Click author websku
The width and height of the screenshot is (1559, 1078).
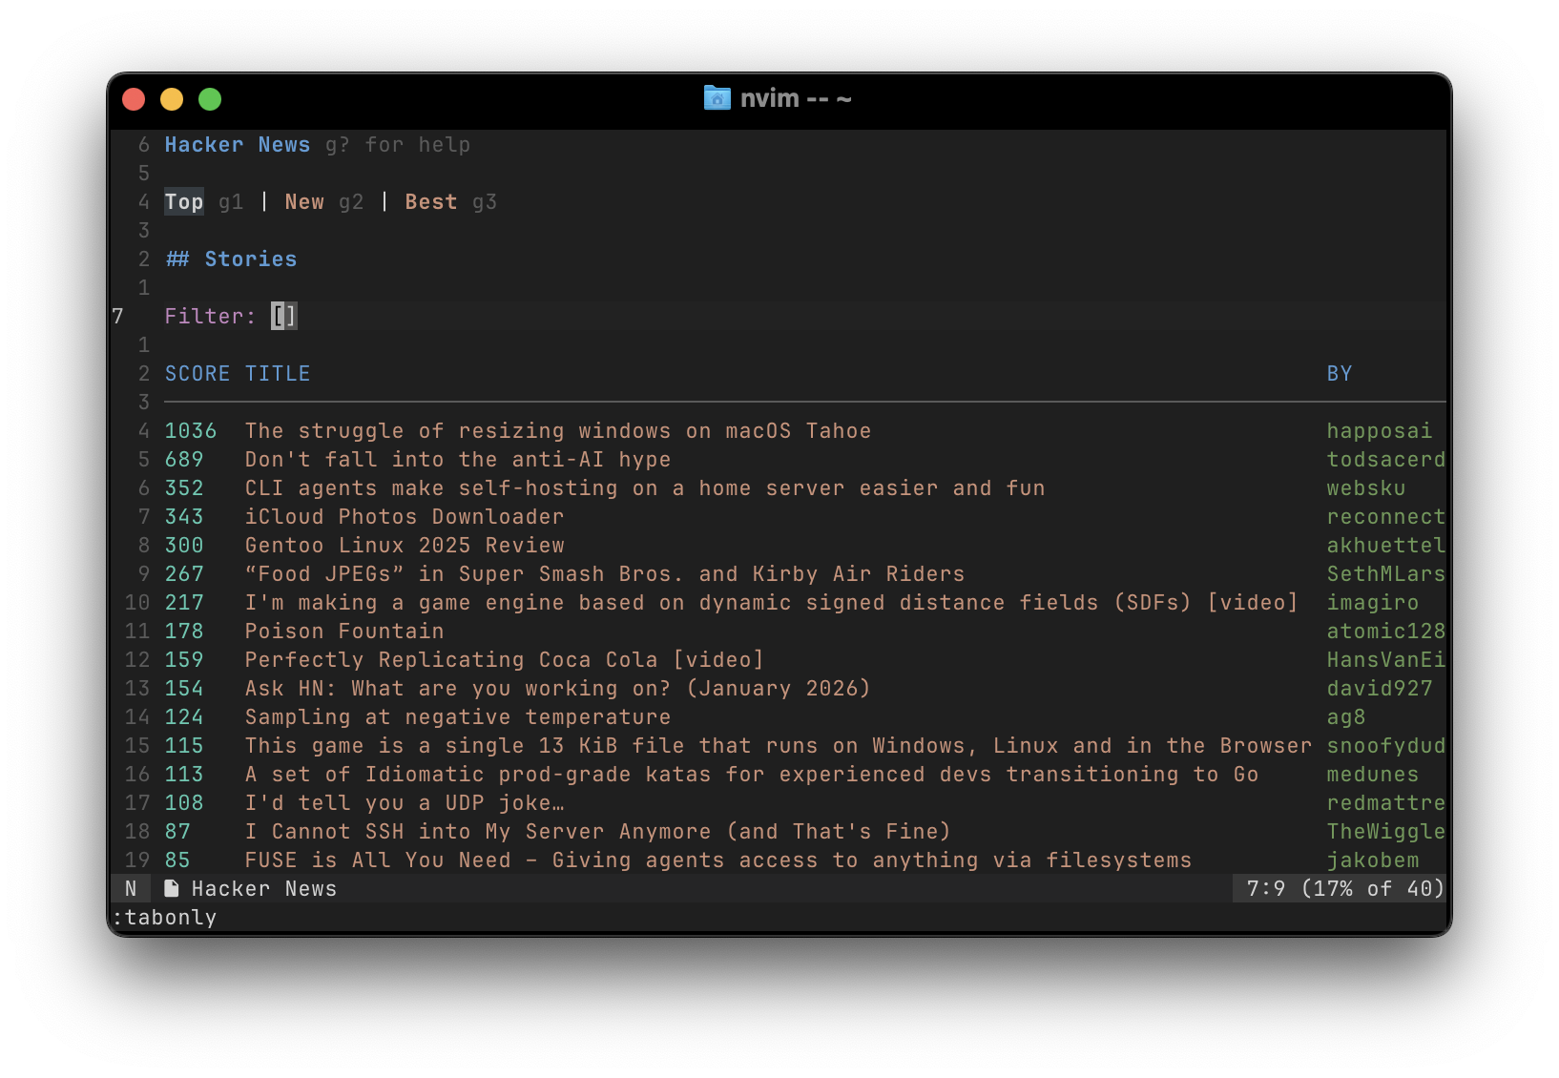coord(1366,487)
